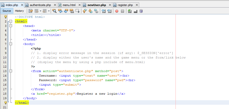Click the Find Selection magnifier icon

(54, 11)
